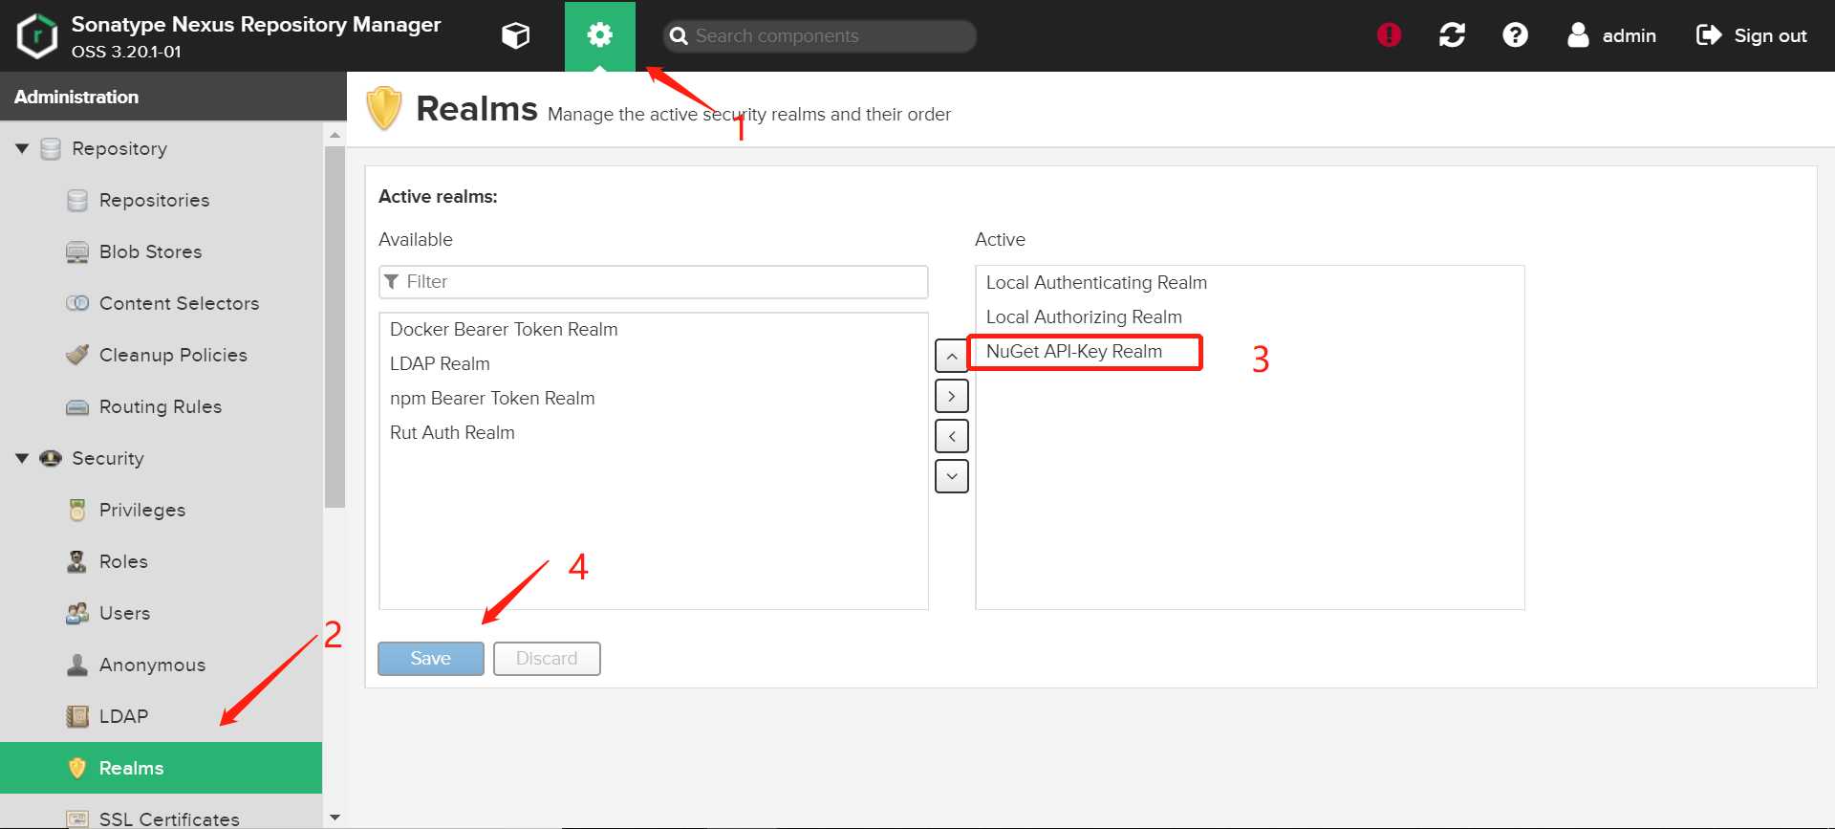The image size is (1835, 829).
Task: Click the Users group icon
Action: (x=77, y=613)
